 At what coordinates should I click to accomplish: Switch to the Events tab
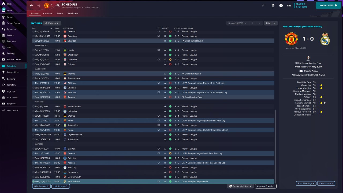(x=60, y=13)
